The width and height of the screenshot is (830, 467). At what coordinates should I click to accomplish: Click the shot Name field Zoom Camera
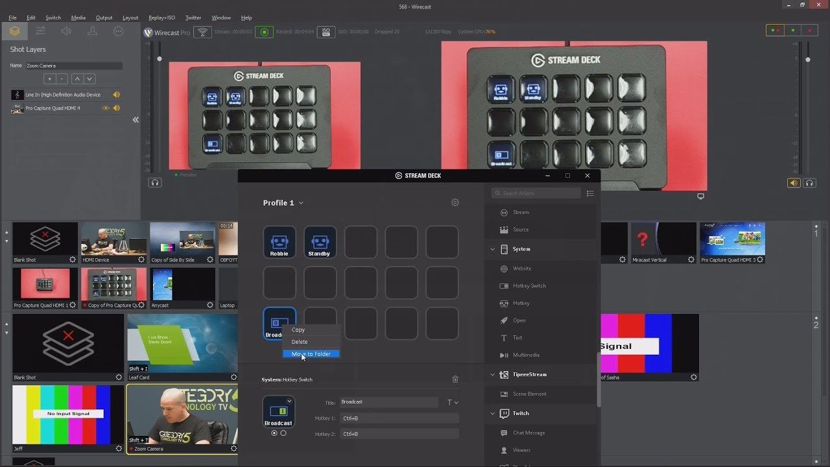73,66
